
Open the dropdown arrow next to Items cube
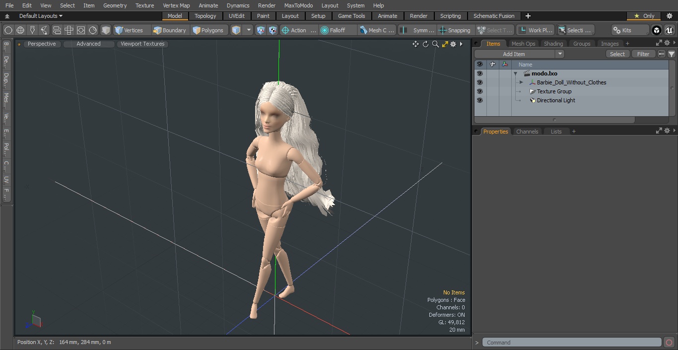point(249,30)
